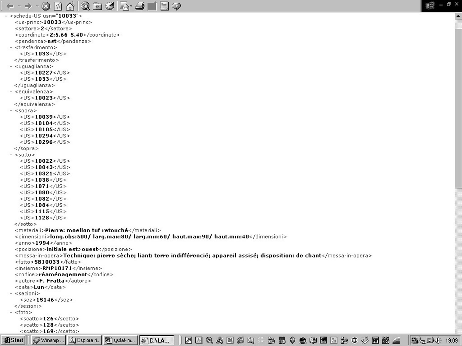Click the sez value 1S146
Viewport: 462px width, 346px height.
45,300
